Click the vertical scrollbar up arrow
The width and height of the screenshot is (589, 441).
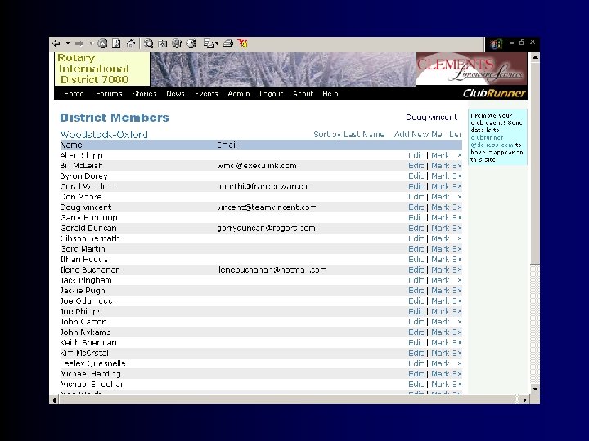(535, 57)
